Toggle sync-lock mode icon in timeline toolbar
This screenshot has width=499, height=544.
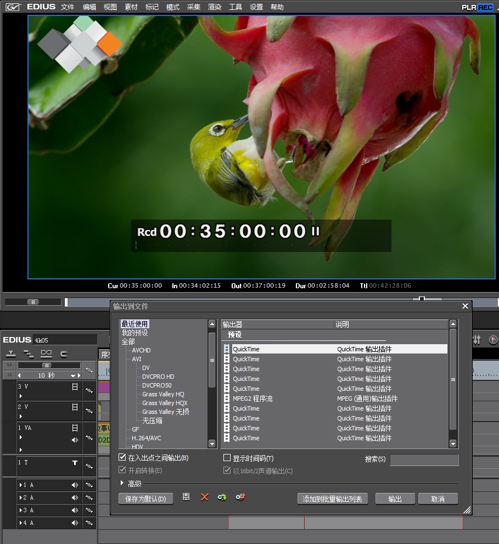pyautogui.click(x=28, y=354)
